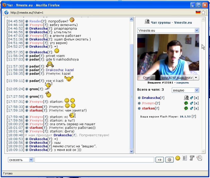210x178 pixels.
Task: Click the male gender icon beside Утипути
Action: coord(191,103)
